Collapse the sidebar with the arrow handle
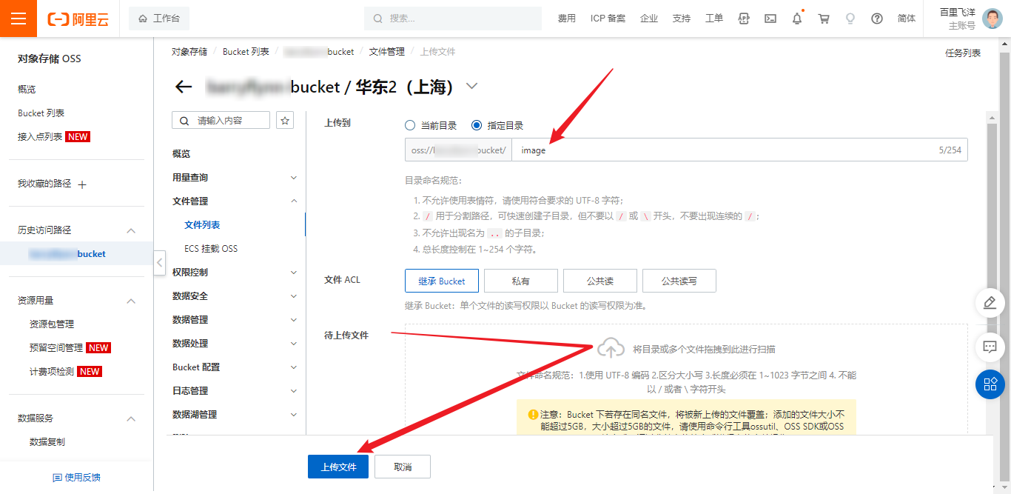Screen dimensions: 1011x494 pyautogui.click(x=160, y=263)
